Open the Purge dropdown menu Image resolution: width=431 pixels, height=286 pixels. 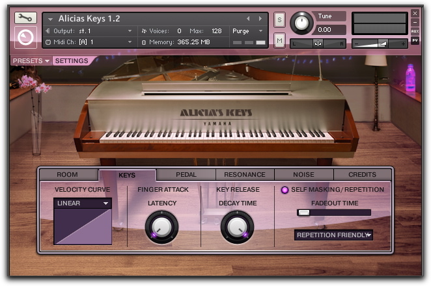point(247,31)
